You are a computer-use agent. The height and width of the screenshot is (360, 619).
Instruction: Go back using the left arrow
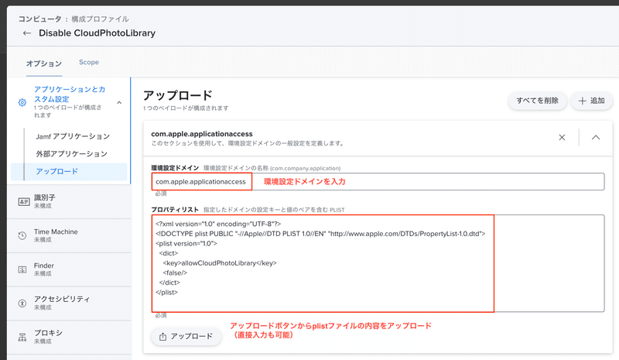pos(27,33)
